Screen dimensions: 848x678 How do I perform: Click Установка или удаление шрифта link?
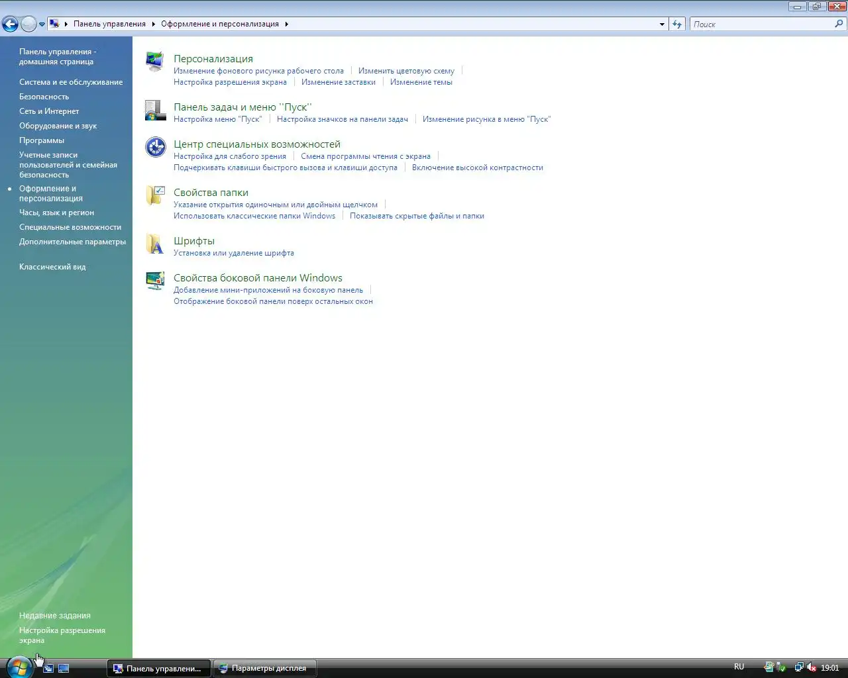pos(234,253)
